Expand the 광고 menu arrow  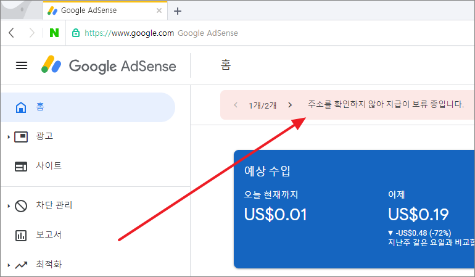coord(9,137)
